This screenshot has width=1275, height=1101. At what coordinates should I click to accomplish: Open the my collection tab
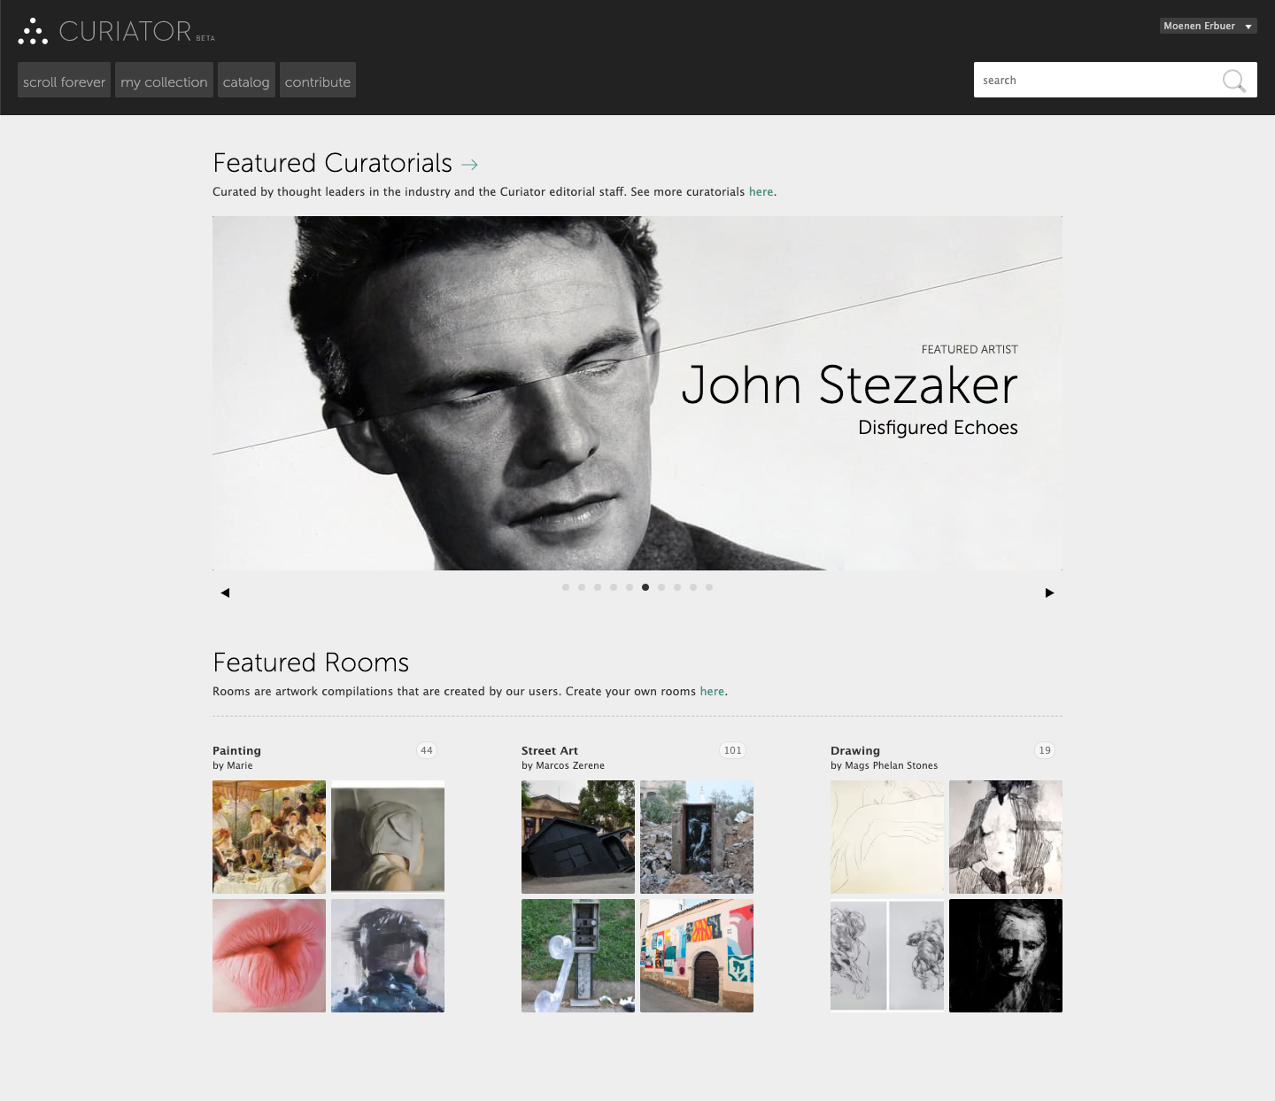[164, 80]
